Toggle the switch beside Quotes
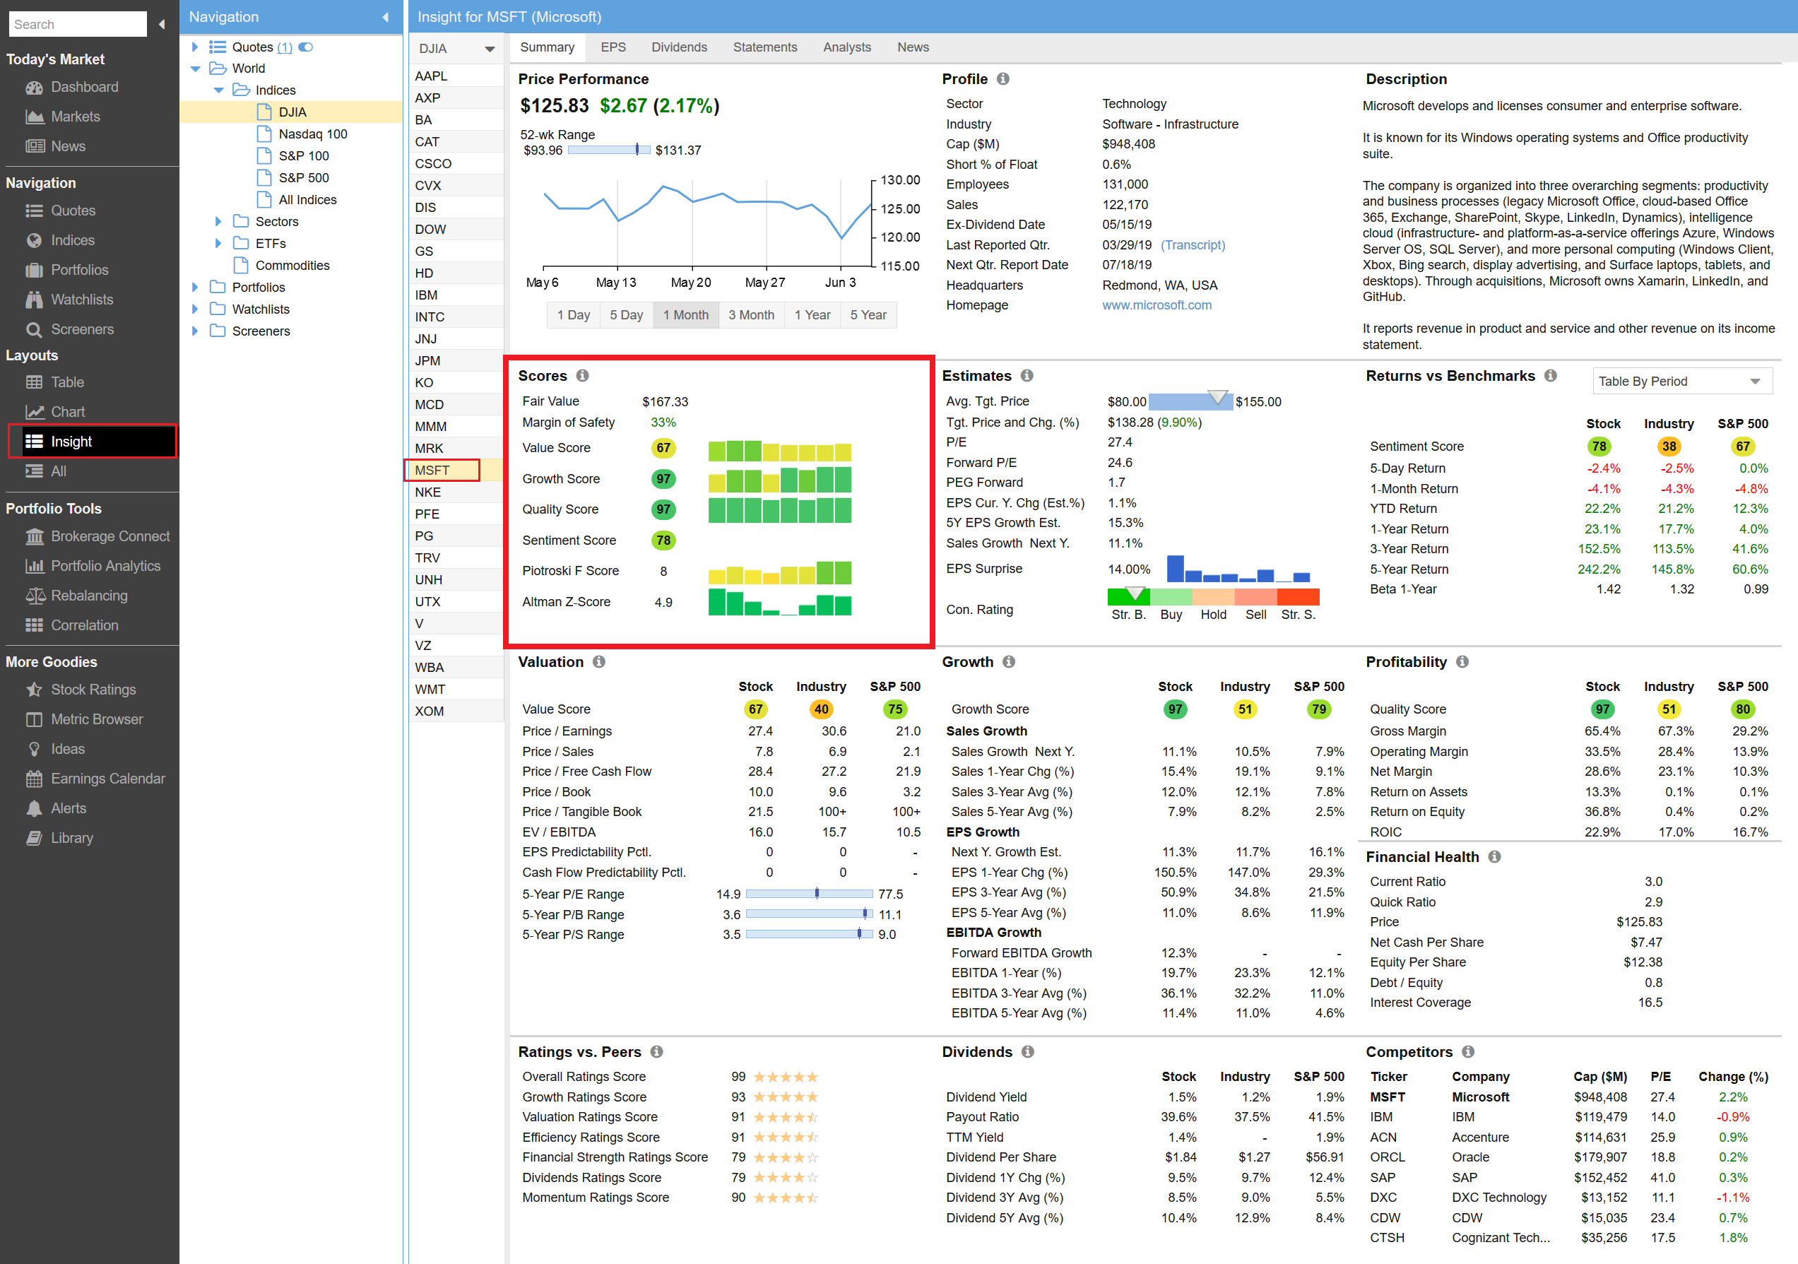 point(306,47)
